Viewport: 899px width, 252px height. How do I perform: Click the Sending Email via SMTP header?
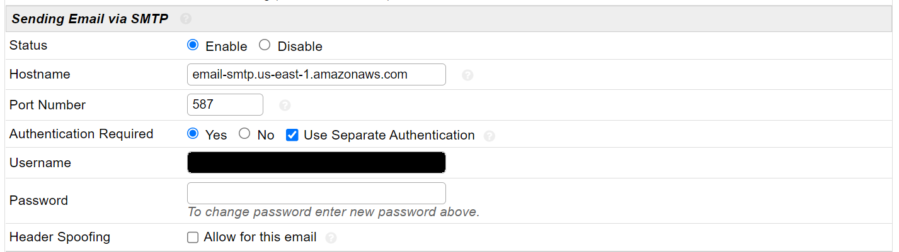[90, 19]
